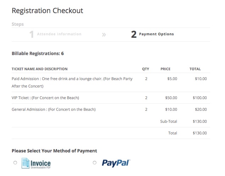Image resolution: width=225 pixels, height=176 pixels.
Task: Click the large step number 1
Action: coord(32,35)
